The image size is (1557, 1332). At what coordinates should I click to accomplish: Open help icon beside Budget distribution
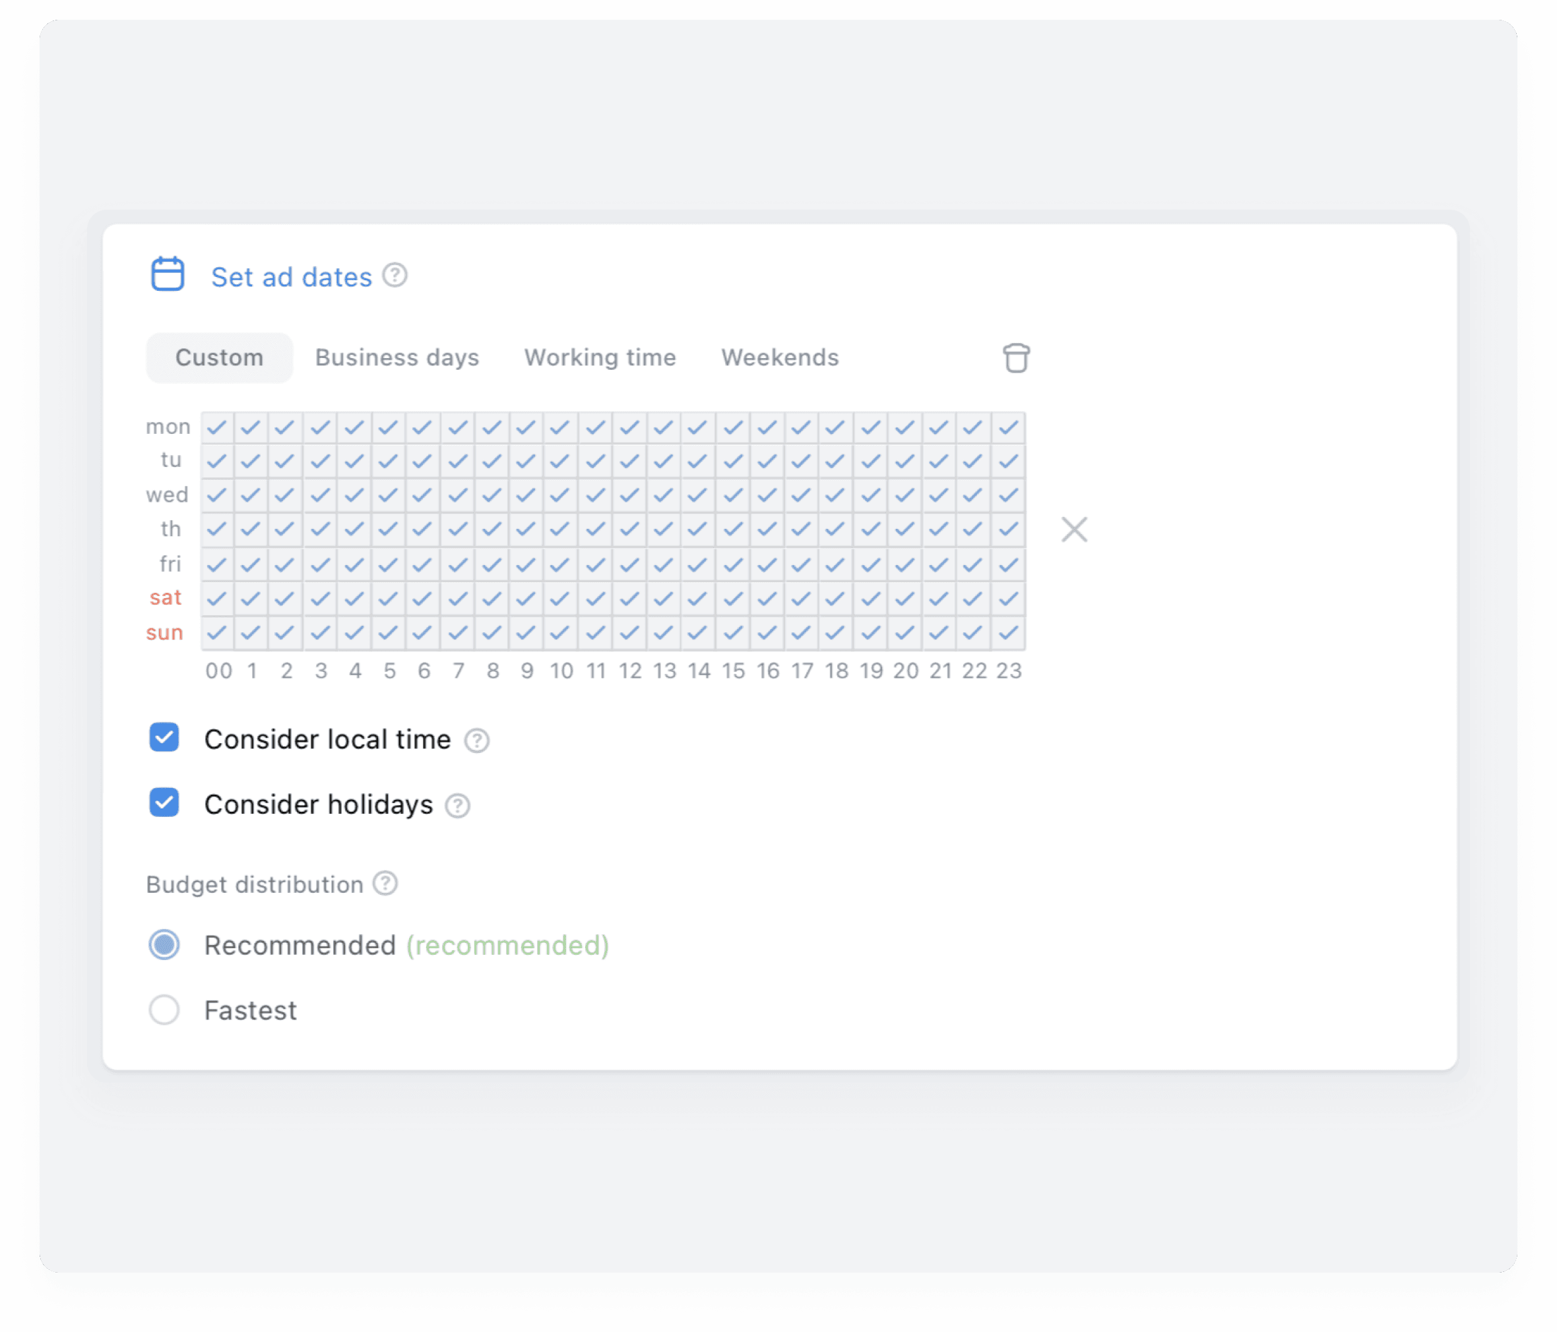(385, 884)
